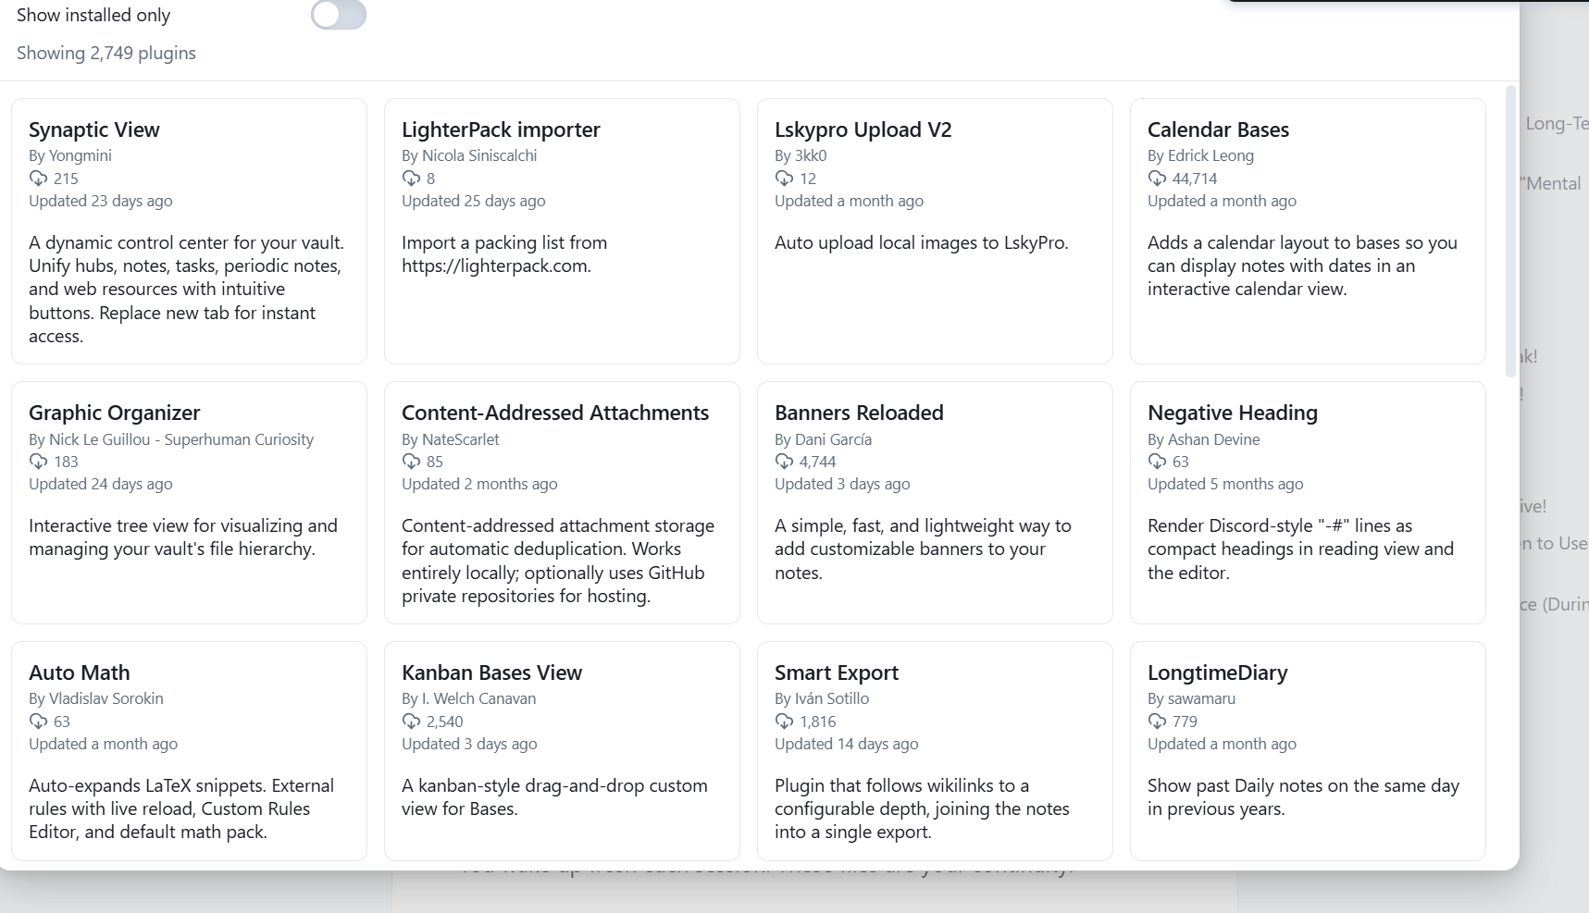Click the download icon on LongtimeDiary
The image size is (1589, 913).
click(1157, 722)
